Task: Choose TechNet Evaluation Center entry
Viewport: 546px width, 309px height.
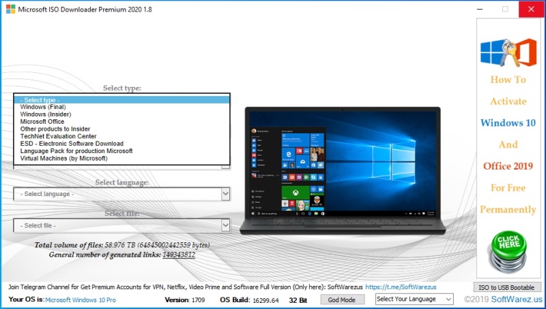Action: coord(121,136)
